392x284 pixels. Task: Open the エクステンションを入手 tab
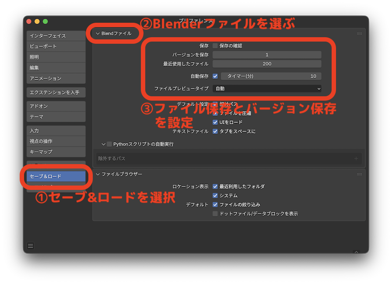coord(56,92)
